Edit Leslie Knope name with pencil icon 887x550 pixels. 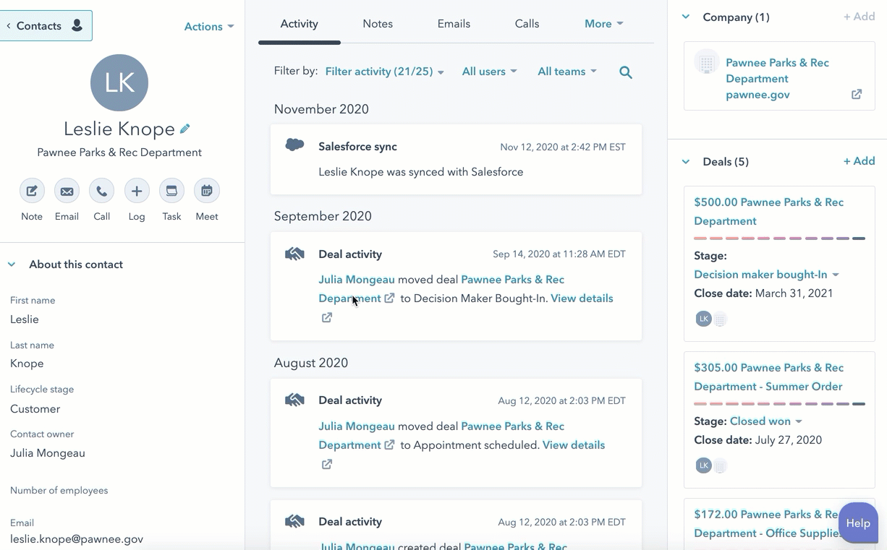click(185, 129)
